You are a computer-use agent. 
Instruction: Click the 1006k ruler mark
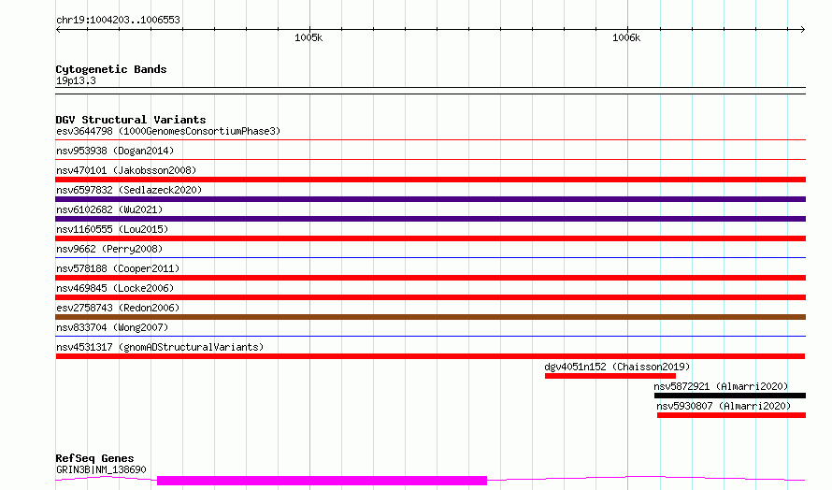626,37
